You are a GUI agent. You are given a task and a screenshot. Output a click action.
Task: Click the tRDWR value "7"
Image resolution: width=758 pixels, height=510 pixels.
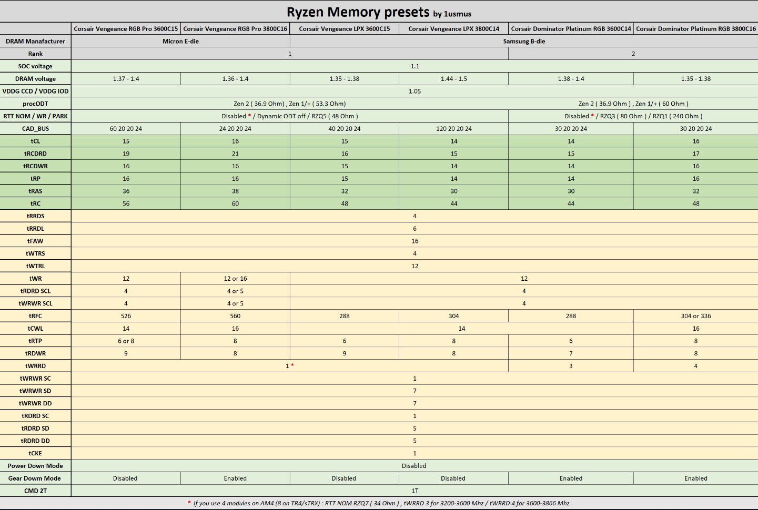click(571, 353)
